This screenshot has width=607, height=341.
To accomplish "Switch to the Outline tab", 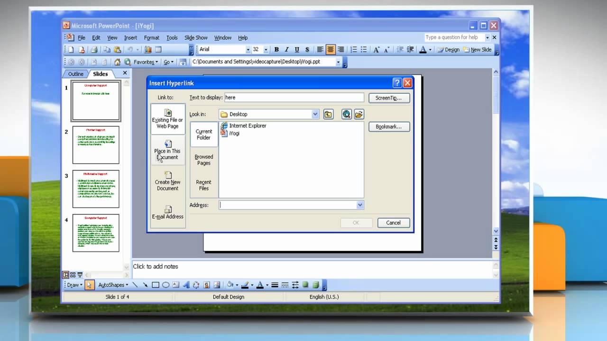I will click(75, 74).
